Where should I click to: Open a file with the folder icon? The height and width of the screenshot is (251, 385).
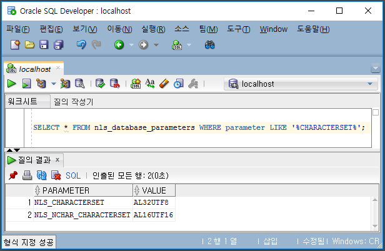29,45
